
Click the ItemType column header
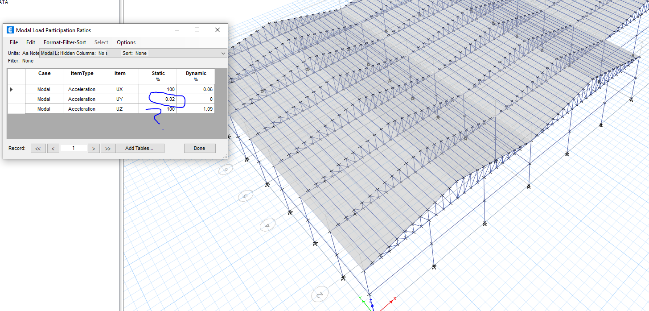(x=82, y=76)
